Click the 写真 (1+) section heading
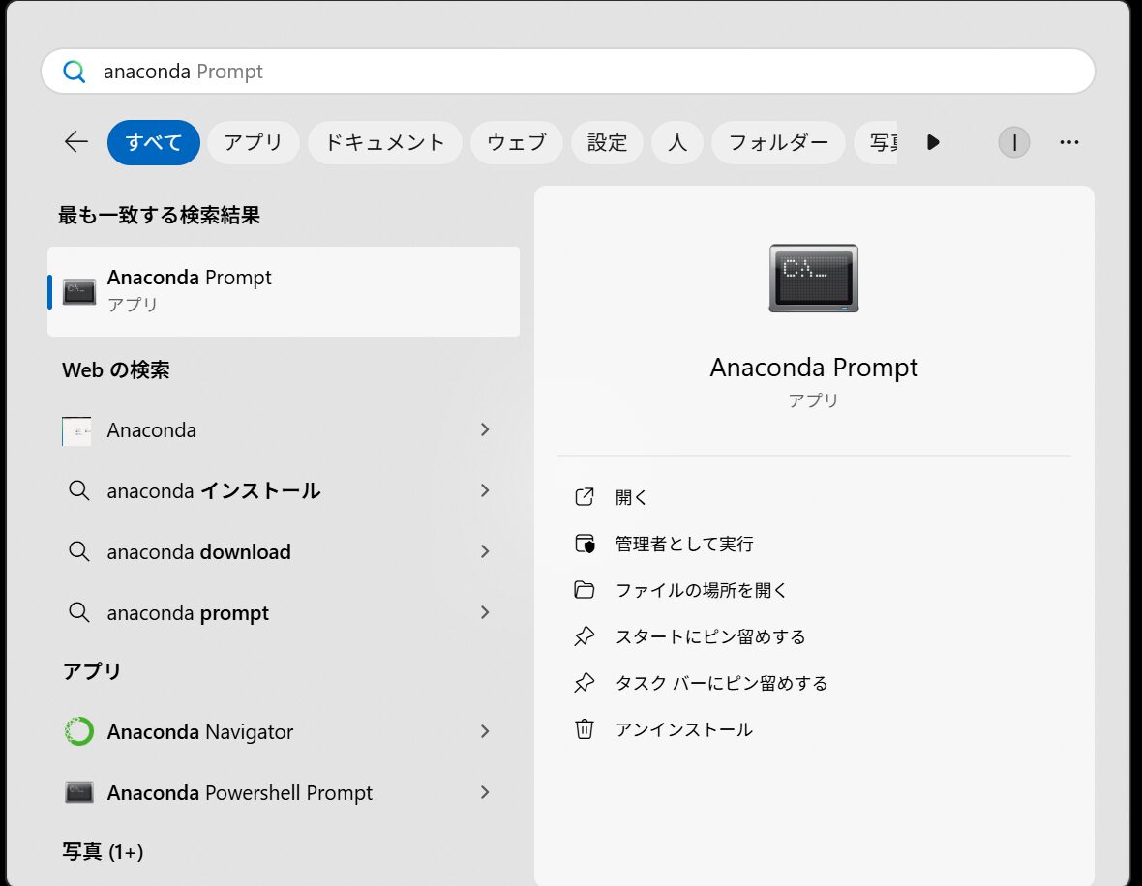 pyautogui.click(x=103, y=852)
